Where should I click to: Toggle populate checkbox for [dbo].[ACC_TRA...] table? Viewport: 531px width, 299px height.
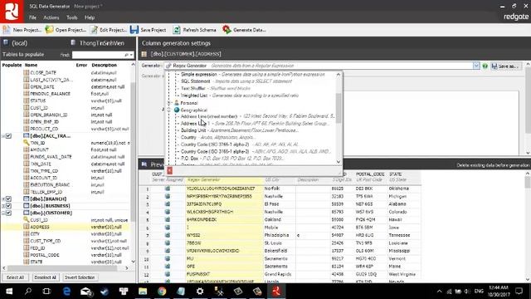(x=8, y=136)
